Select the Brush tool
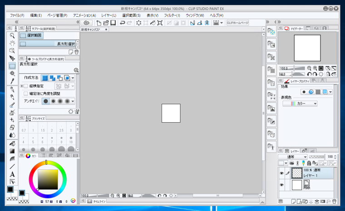This screenshot has width=345, height=211. pos(12,105)
